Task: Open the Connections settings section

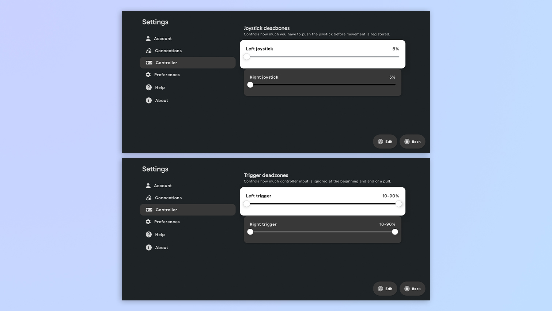Action: coord(168,50)
